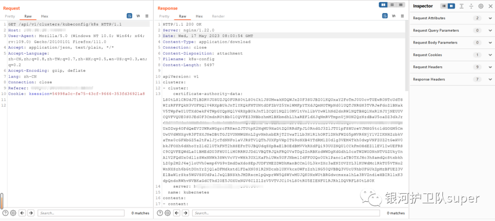
Task: Click the HTTP/1.1 200 OK status line
Action: click(x=181, y=24)
